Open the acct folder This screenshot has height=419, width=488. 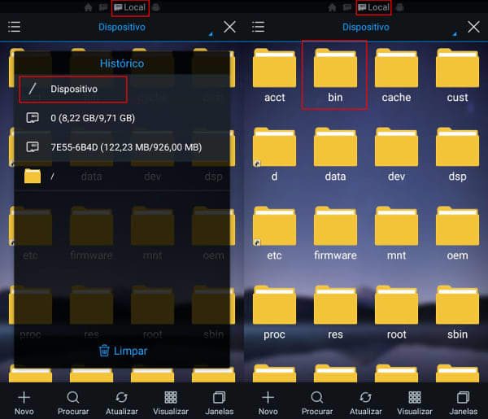click(x=274, y=76)
